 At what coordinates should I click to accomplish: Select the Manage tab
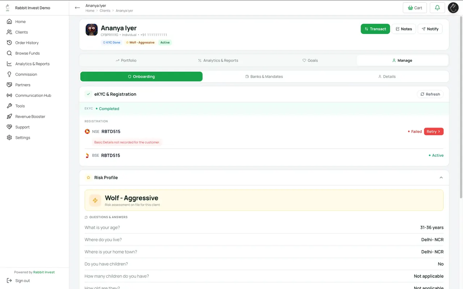coord(402,60)
